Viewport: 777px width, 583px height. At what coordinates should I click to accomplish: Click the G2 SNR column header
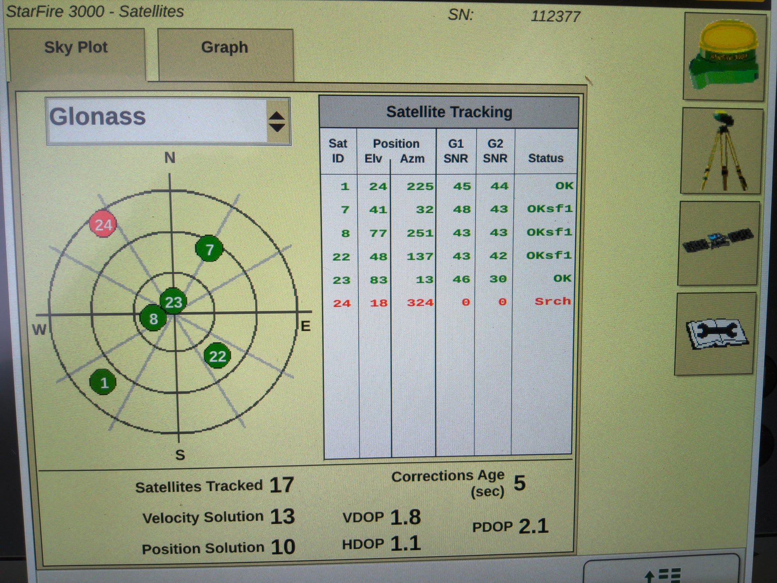pos(495,151)
